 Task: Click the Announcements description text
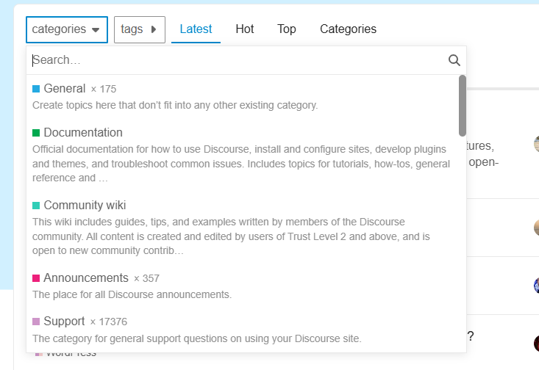click(x=132, y=294)
